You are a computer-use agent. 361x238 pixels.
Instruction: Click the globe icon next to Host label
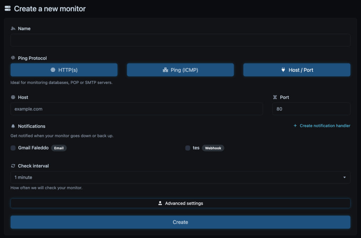click(x=13, y=97)
